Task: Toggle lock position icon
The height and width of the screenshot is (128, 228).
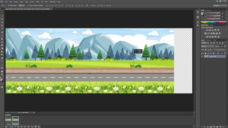Action: 211,53
